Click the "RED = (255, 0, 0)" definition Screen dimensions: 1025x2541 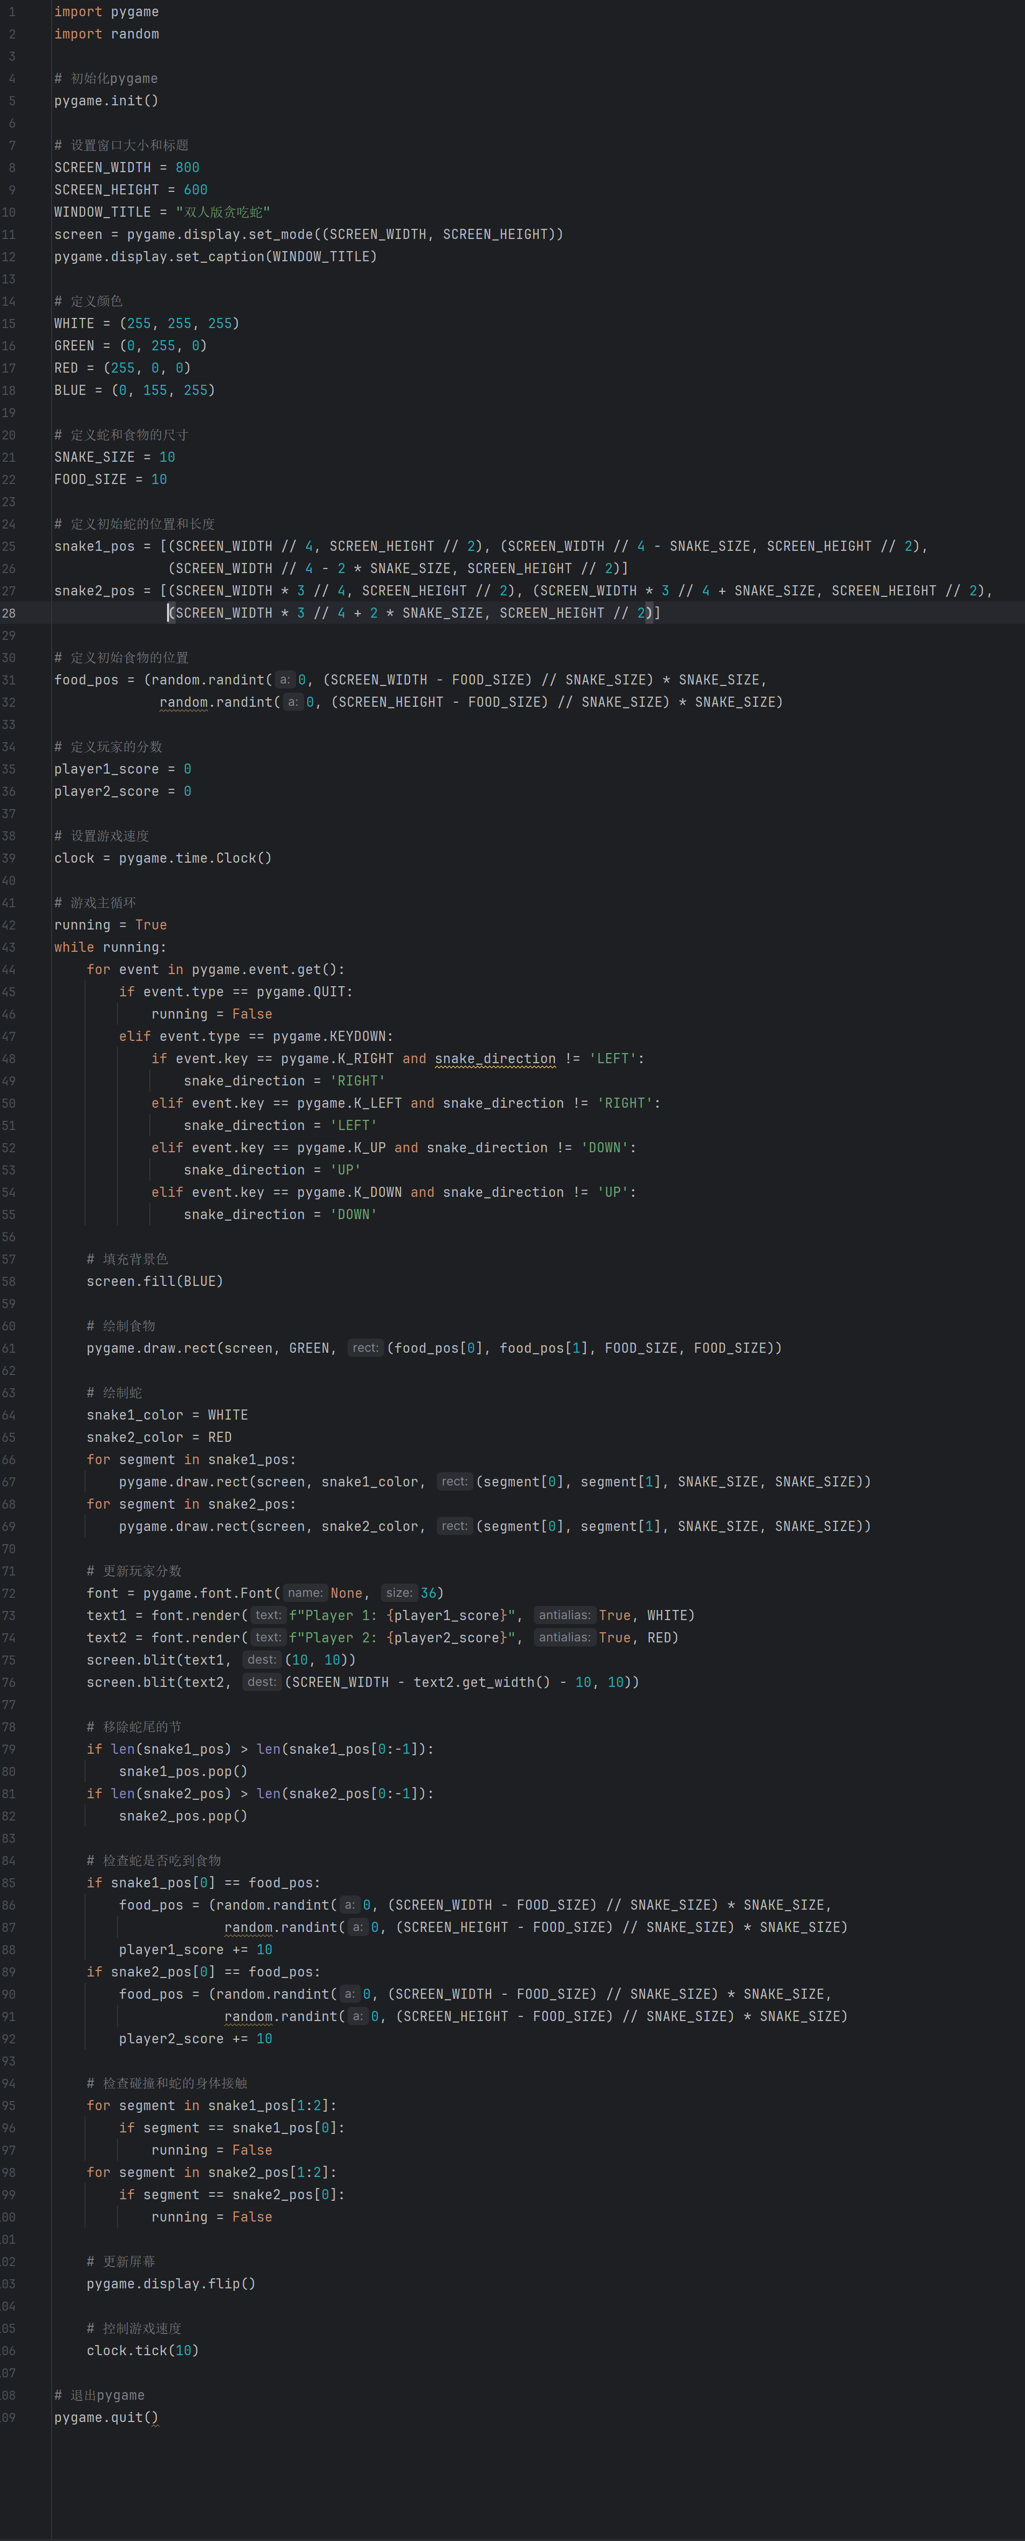click(122, 368)
